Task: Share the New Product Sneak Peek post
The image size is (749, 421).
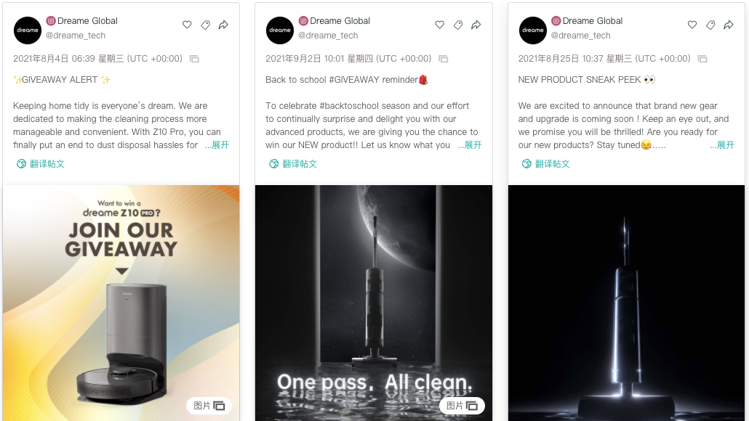Action: click(x=729, y=25)
